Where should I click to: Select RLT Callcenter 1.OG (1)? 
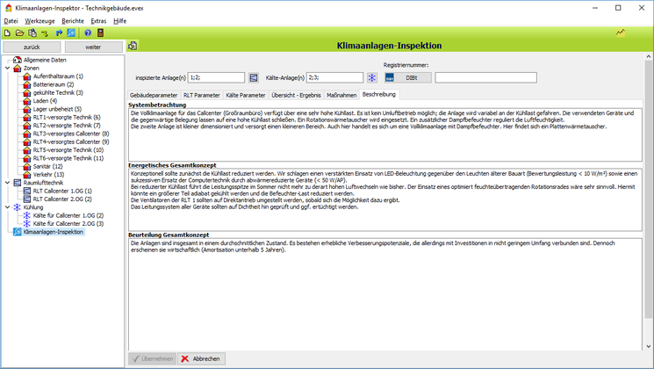click(62, 191)
